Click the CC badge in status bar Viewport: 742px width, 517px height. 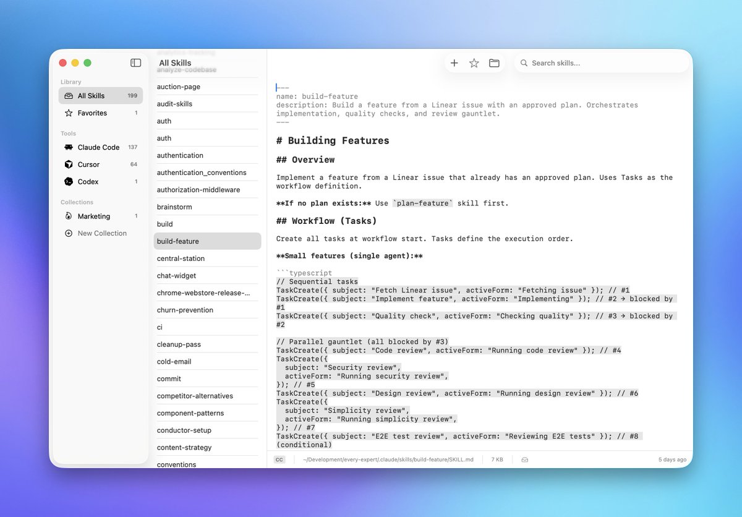279,459
